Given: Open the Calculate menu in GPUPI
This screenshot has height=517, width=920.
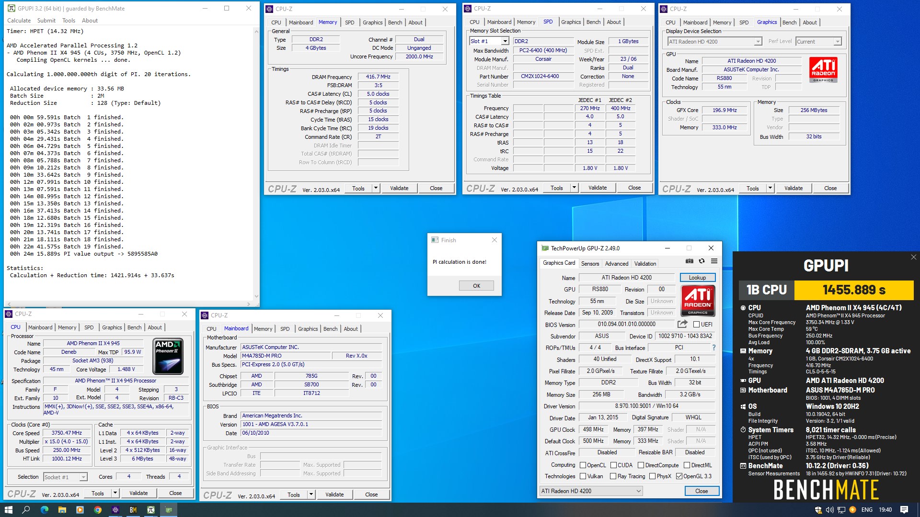Looking at the screenshot, I should pos(19,21).
